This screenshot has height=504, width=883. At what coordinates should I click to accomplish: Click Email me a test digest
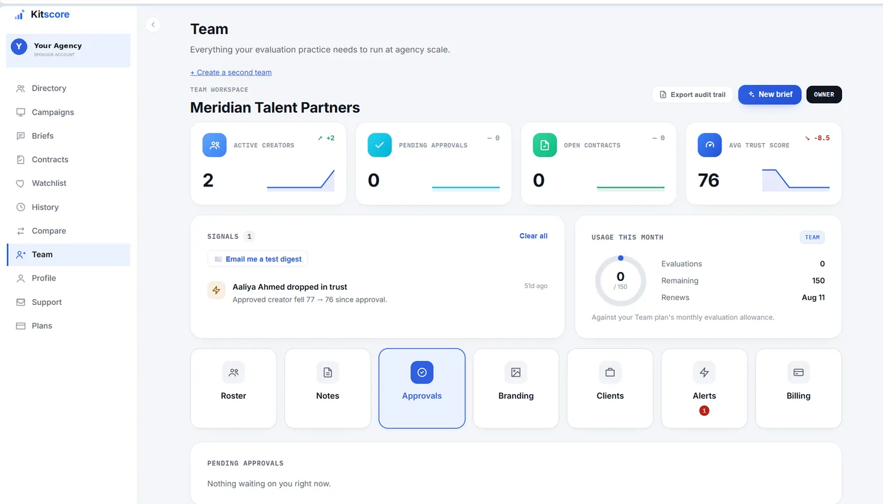tap(257, 259)
